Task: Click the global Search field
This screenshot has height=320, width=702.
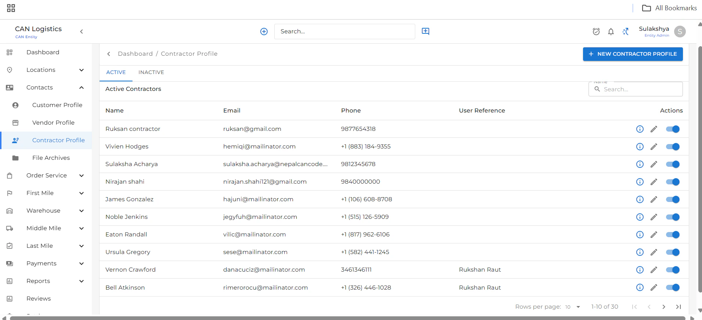Action: click(x=344, y=32)
